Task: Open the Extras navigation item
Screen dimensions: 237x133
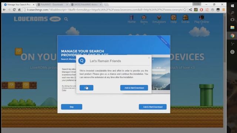Action: point(186,19)
